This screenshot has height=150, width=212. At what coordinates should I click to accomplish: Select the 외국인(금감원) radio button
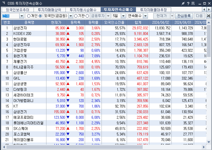pyautogui.click(x=40, y=16)
